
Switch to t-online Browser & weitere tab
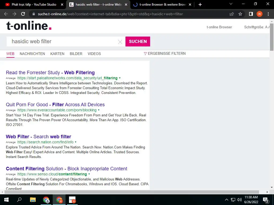[163, 5]
